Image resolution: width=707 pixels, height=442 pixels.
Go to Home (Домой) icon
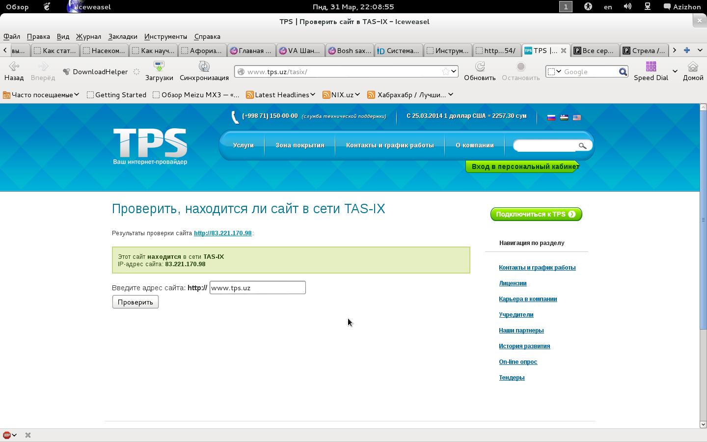(693, 66)
